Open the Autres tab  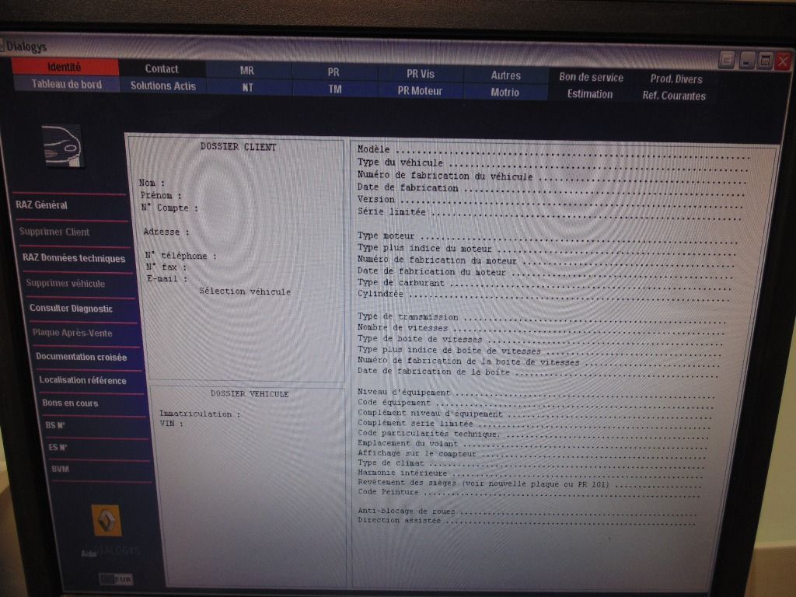505,75
